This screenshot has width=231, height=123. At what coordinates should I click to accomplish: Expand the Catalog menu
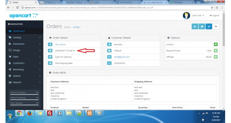tap(24, 37)
